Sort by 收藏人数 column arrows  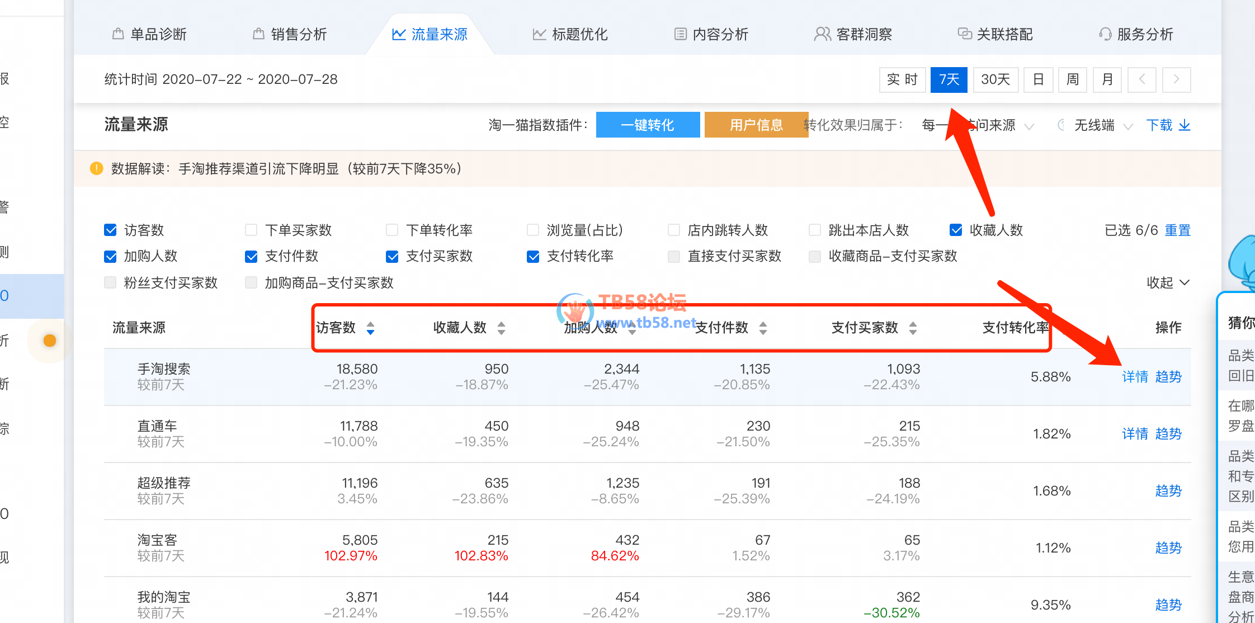(x=501, y=328)
